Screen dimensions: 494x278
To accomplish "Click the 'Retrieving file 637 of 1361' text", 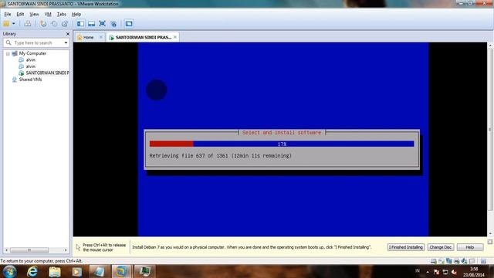I will coord(220,156).
